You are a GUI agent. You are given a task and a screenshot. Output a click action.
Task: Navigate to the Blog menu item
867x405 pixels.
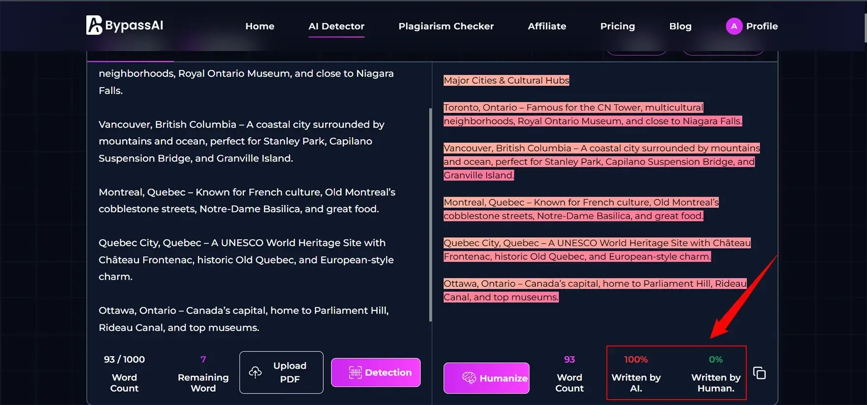point(680,26)
